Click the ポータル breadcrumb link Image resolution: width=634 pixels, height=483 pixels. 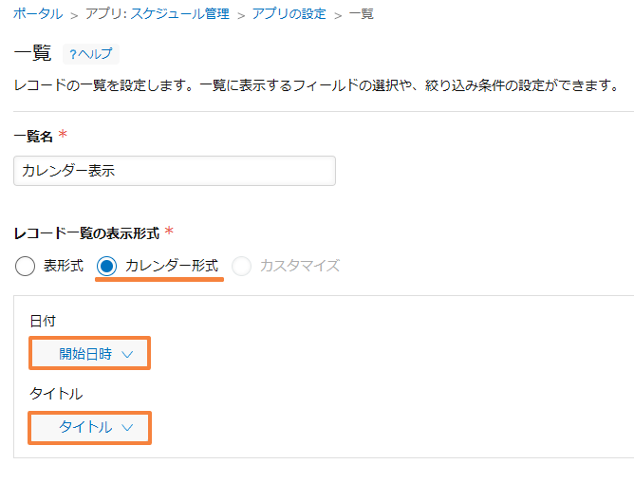pyautogui.click(x=38, y=14)
